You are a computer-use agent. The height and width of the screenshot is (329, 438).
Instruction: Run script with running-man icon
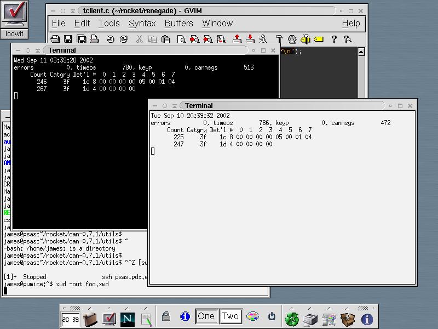(x=263, y=39)
